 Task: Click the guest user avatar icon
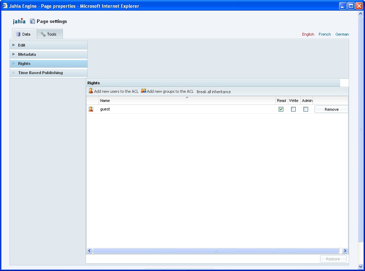point(91,109)
